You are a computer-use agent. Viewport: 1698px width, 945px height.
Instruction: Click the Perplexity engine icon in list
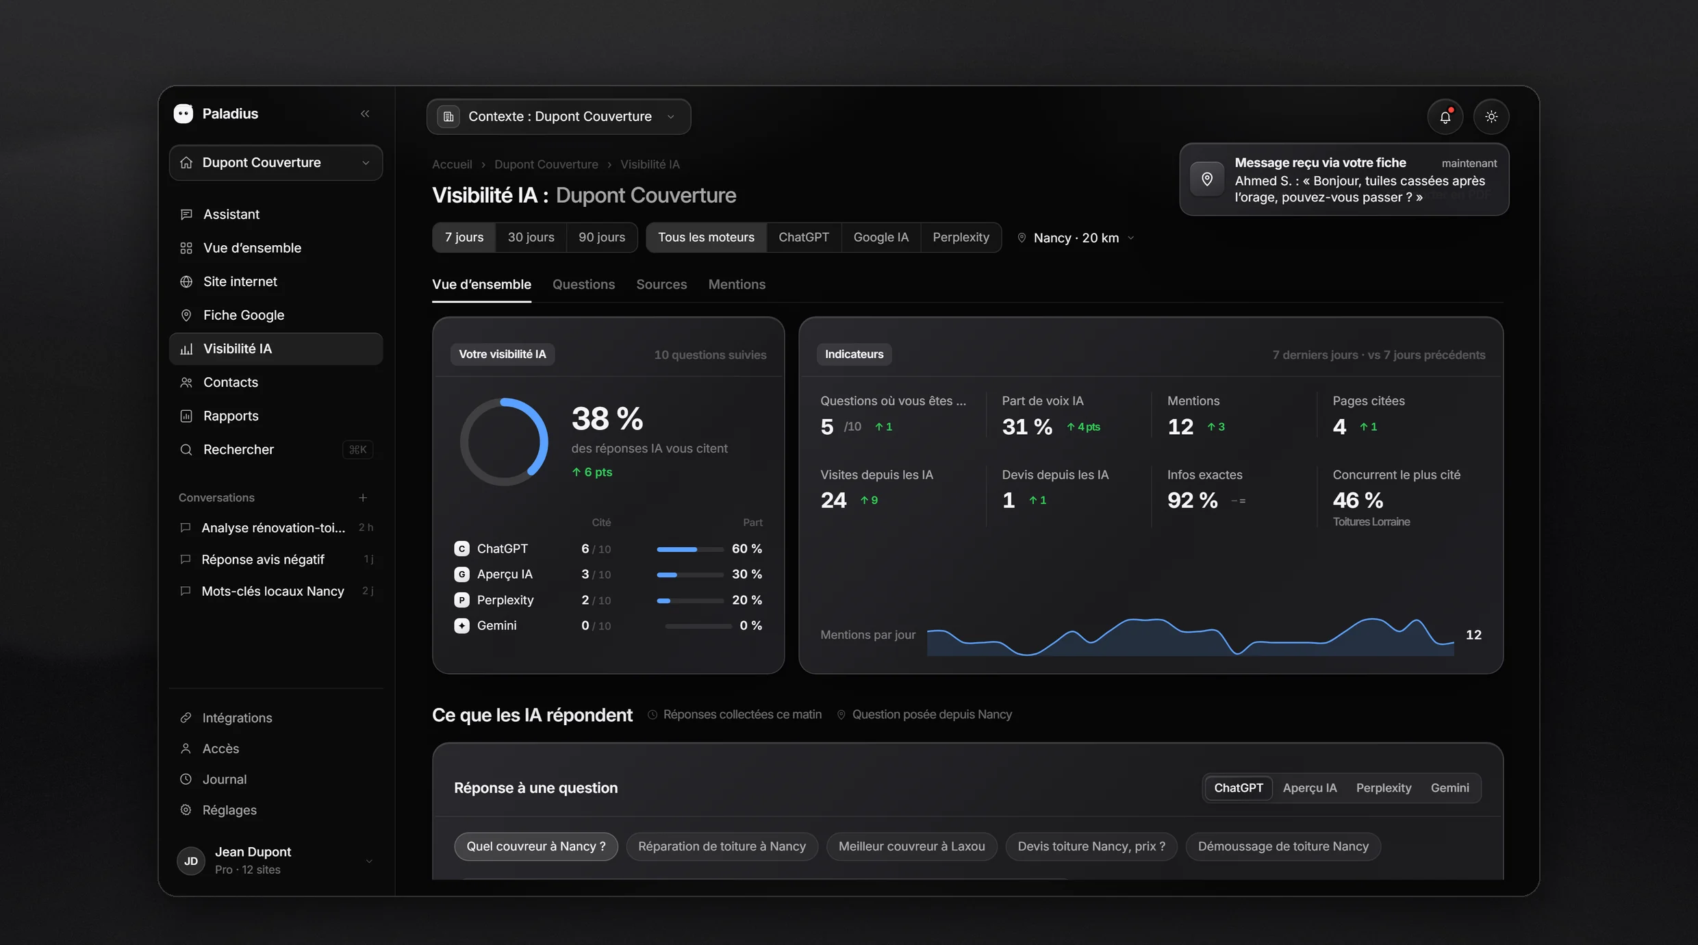pos(462,600)
